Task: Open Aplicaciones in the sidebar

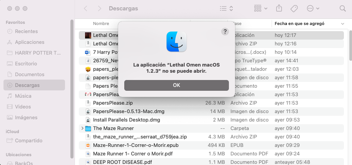Action: coord(34,42)
